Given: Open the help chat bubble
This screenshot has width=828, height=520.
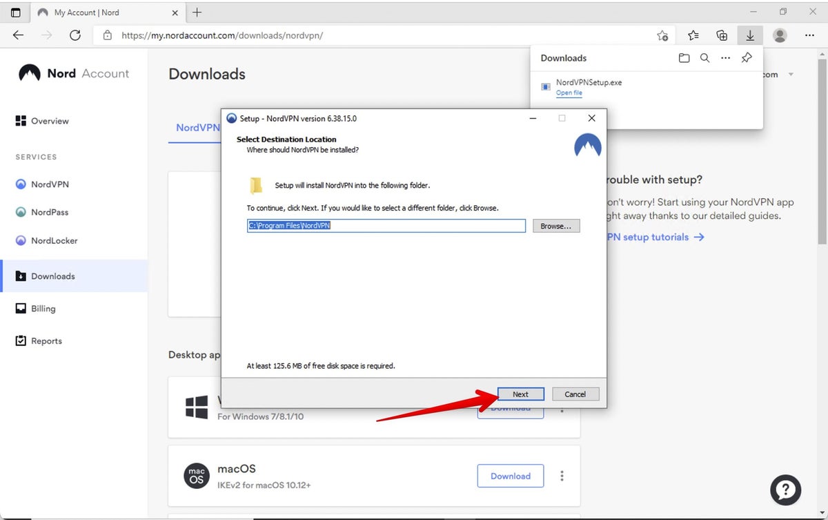Looking at the screenshot, I should pos(786,490).
